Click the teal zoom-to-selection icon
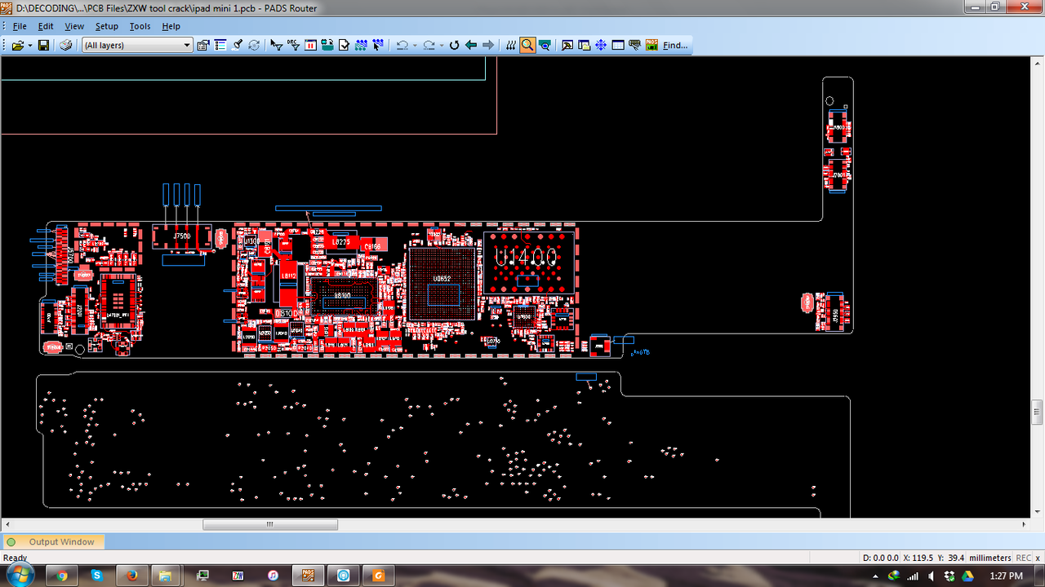The image size is (1045, 587). (545, 45)
